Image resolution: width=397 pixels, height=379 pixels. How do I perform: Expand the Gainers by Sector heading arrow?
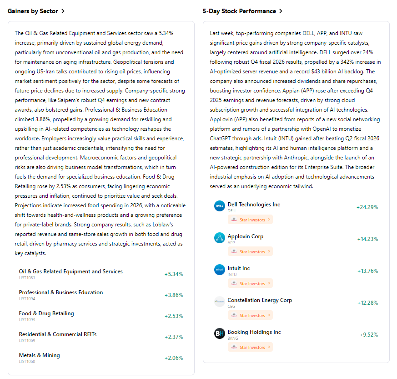[63, 11]
